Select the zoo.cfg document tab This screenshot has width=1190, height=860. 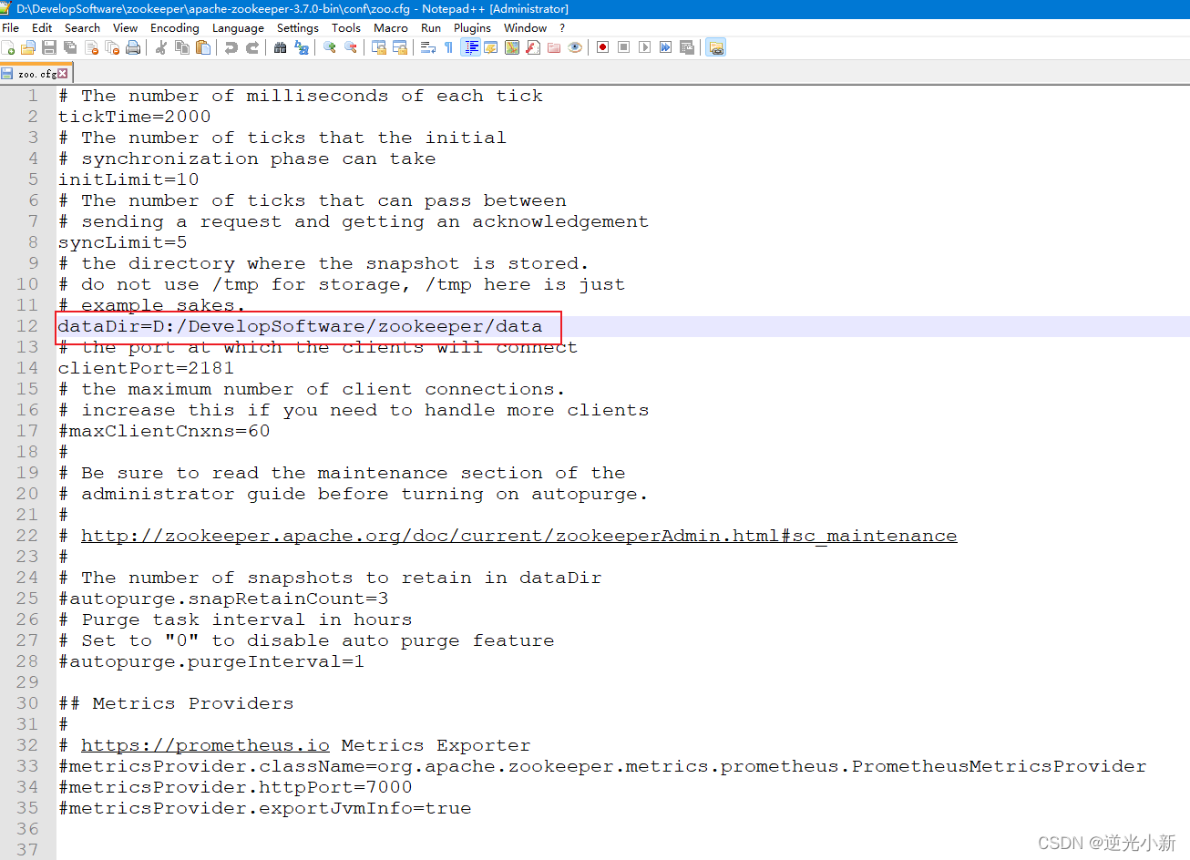point(35,74)
